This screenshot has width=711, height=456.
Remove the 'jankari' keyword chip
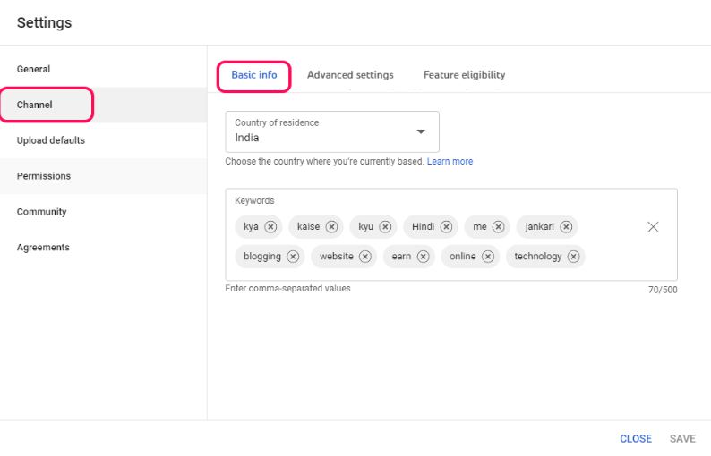[566, 227]
